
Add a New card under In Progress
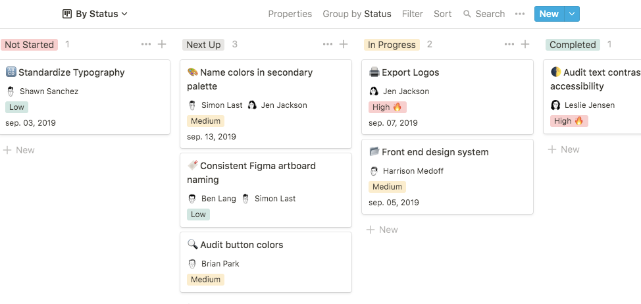(382, 230)
